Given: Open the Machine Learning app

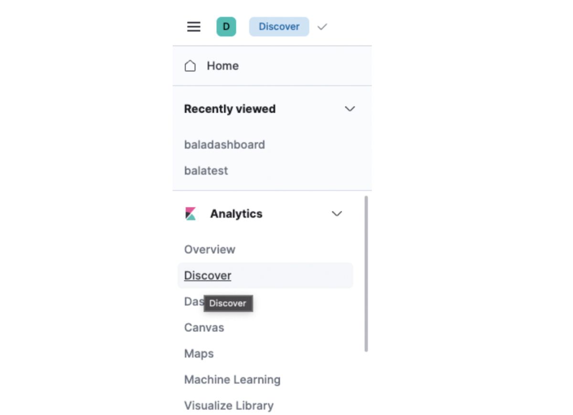Looking at the screenshot, I should [x=232, y=379].
